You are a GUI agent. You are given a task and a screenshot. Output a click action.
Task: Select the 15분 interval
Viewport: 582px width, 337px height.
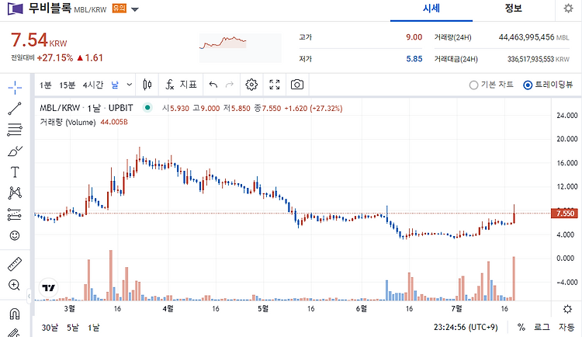pyautogui.click(x=68, y=85)
